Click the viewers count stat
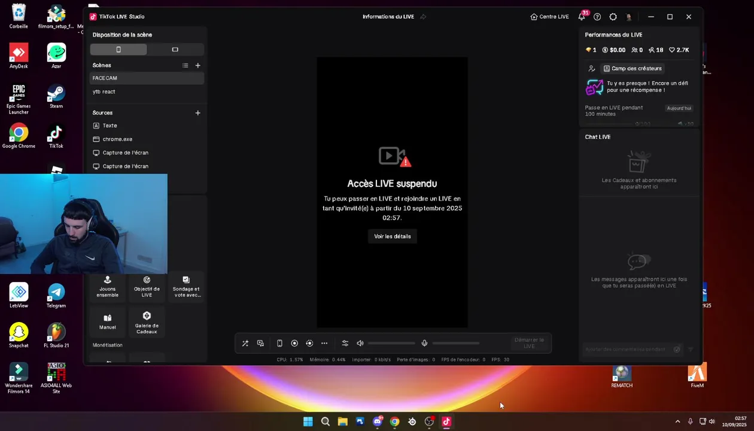Image resolution: width=754 pixels, height=431 pixels. (x=637, y=50)
